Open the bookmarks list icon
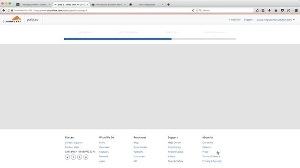The image size is (300, 168). [x=263, y=10]
